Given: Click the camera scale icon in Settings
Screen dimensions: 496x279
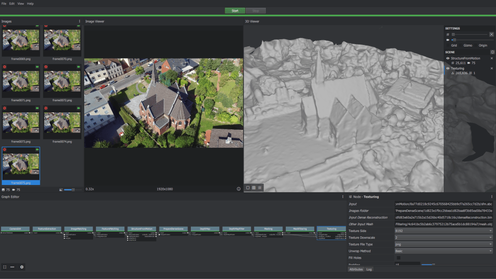Looking at the screenshot, I should coord(448,40).
